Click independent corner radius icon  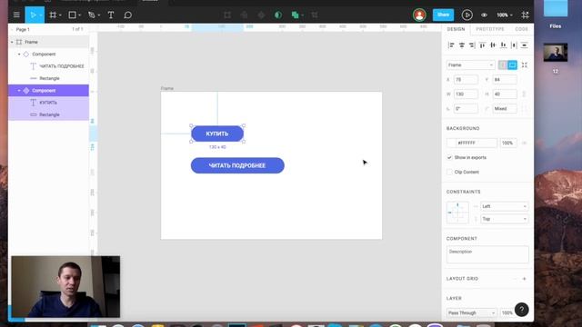tap(524, 109)
